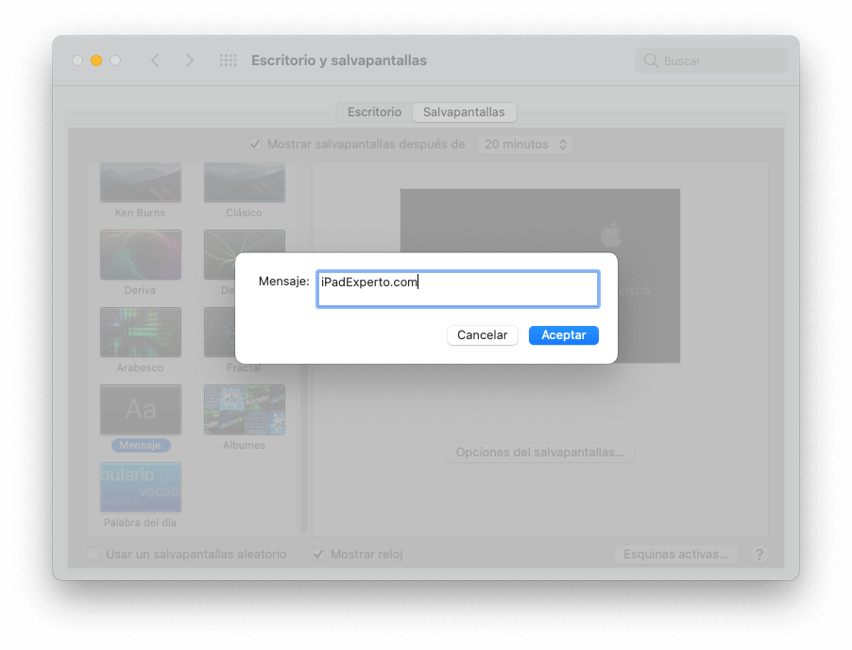This screenshot has height=650, width=852.
Task: Open the Álbumes screensaver
Action: 244,409
